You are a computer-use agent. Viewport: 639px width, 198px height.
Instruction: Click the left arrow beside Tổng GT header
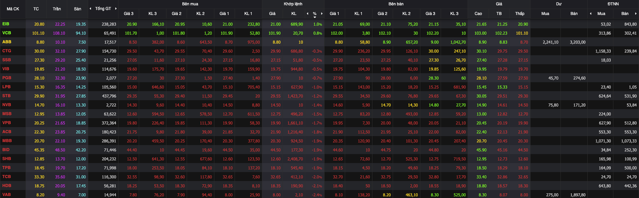coord(91,9)
